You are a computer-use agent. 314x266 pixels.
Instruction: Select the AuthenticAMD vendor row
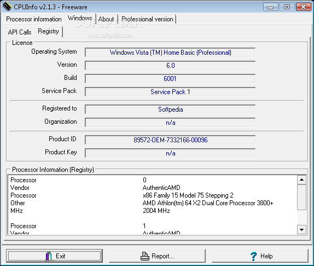coord(152,188)
